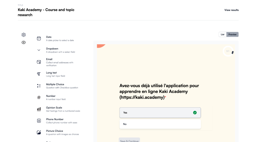Viewport: 259px width, 142px height.
Task: Click the Opinion Scale bar chart icon
Action: coord(39,109)
